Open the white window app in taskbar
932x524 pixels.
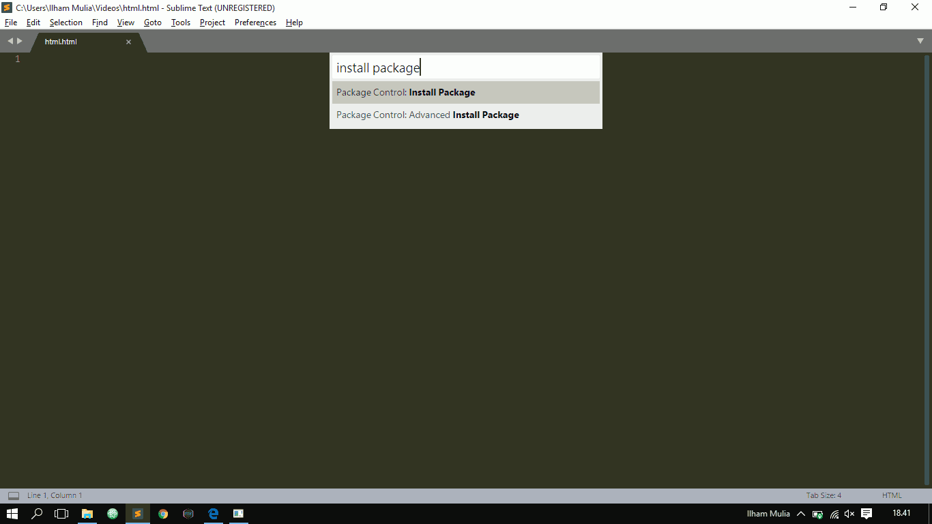[238, 514]
